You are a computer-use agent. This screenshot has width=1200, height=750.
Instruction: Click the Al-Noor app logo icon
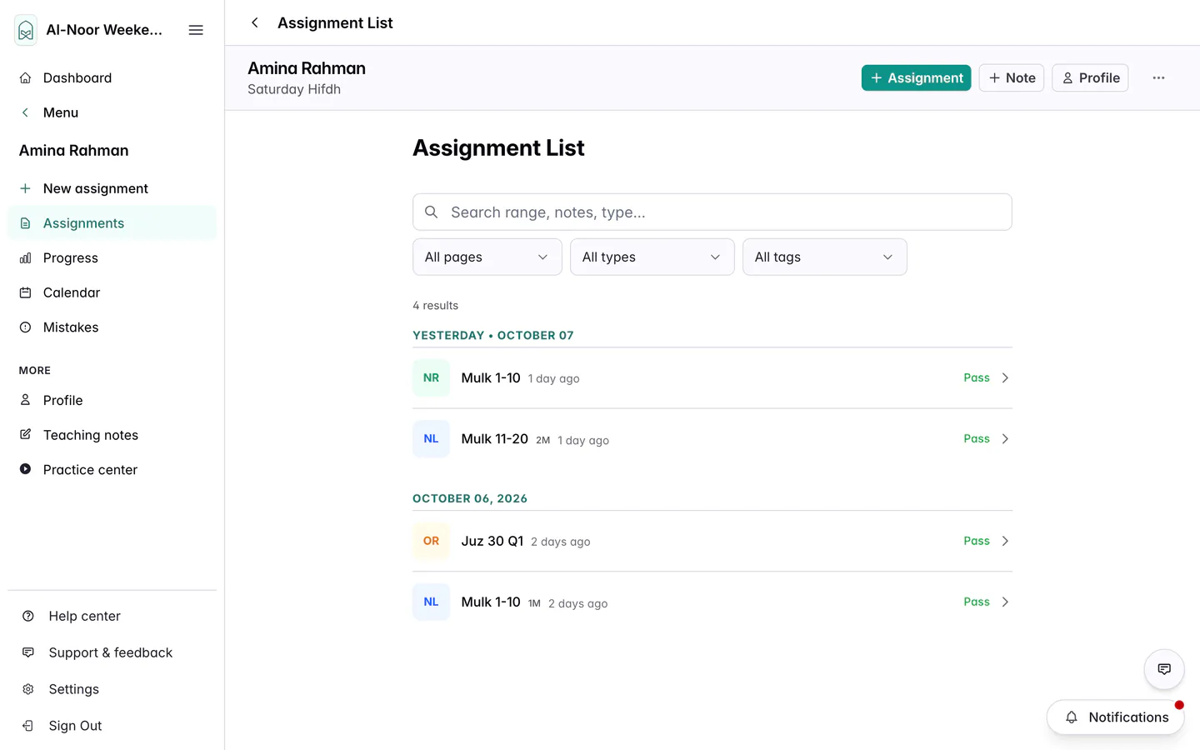coord(26,30)
